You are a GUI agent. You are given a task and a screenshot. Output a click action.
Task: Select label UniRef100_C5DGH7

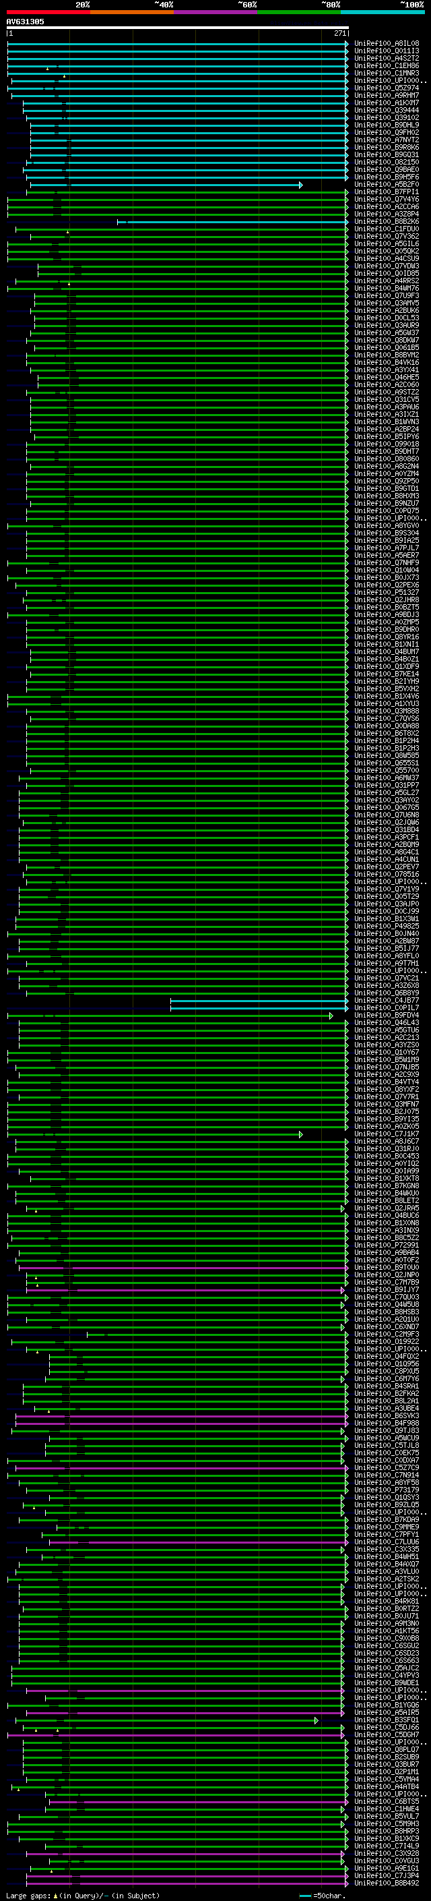(386, 1735)
